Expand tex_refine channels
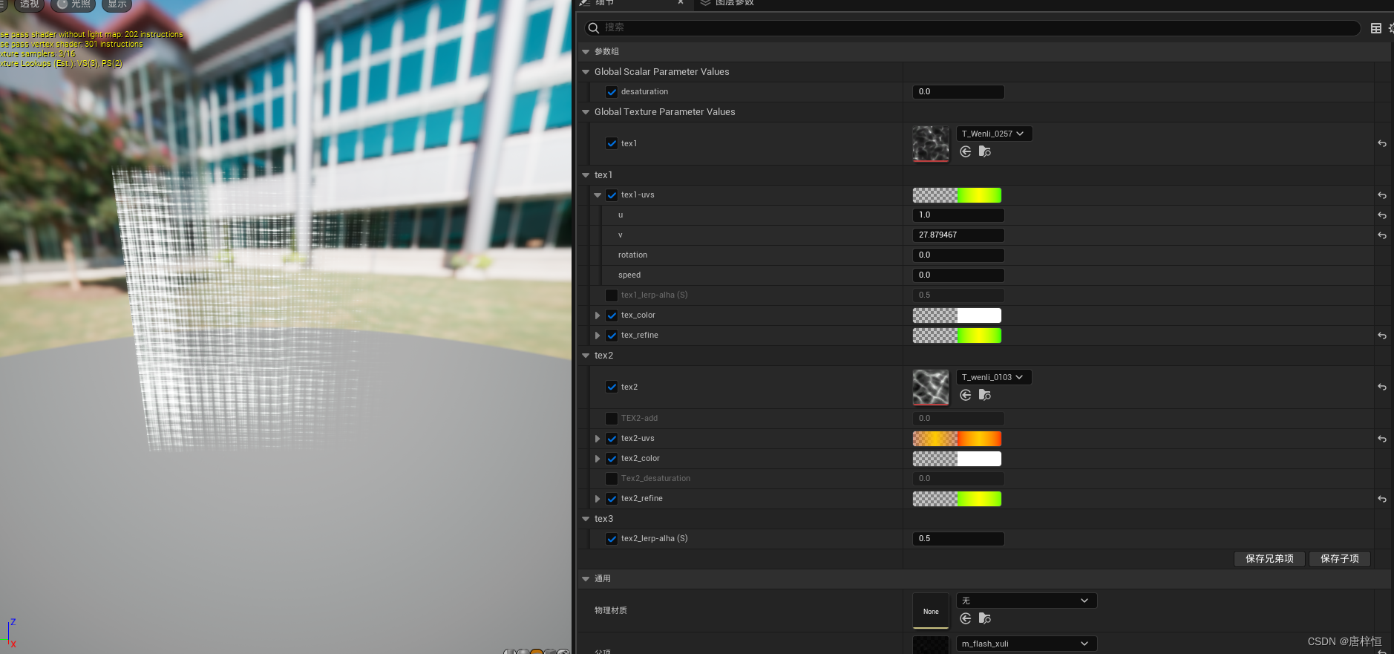Screen dimensions: 1394x654 pos(598,336)
